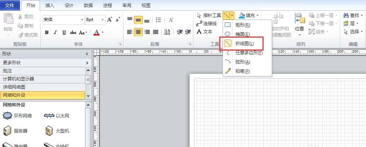This screenshot has height=147, width=366.
Task: Select the Pointer Tool 指针工具
Action: [209, 16]
